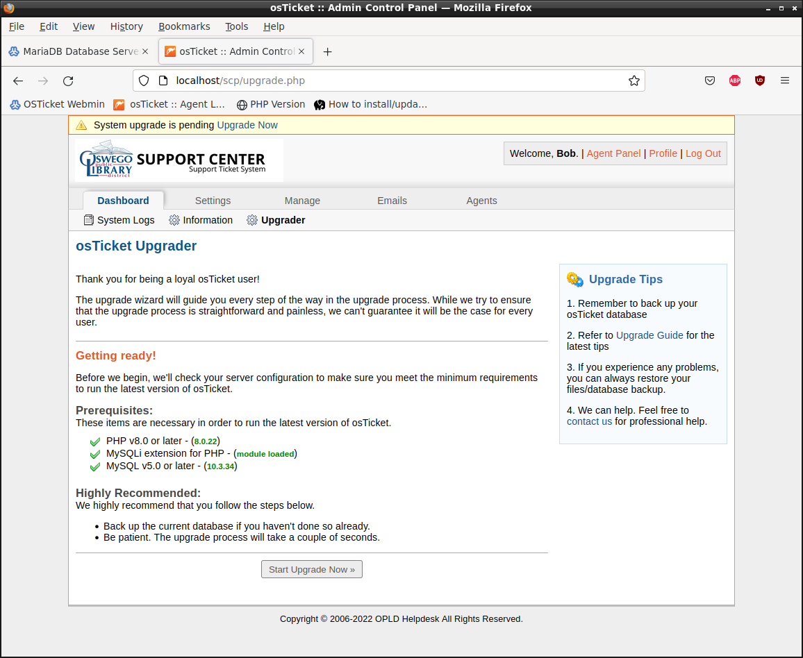Viewport: 803px width, 658px height.
Task: Click the Upgrade Tips gears icon
Action: tap(575, 279)
